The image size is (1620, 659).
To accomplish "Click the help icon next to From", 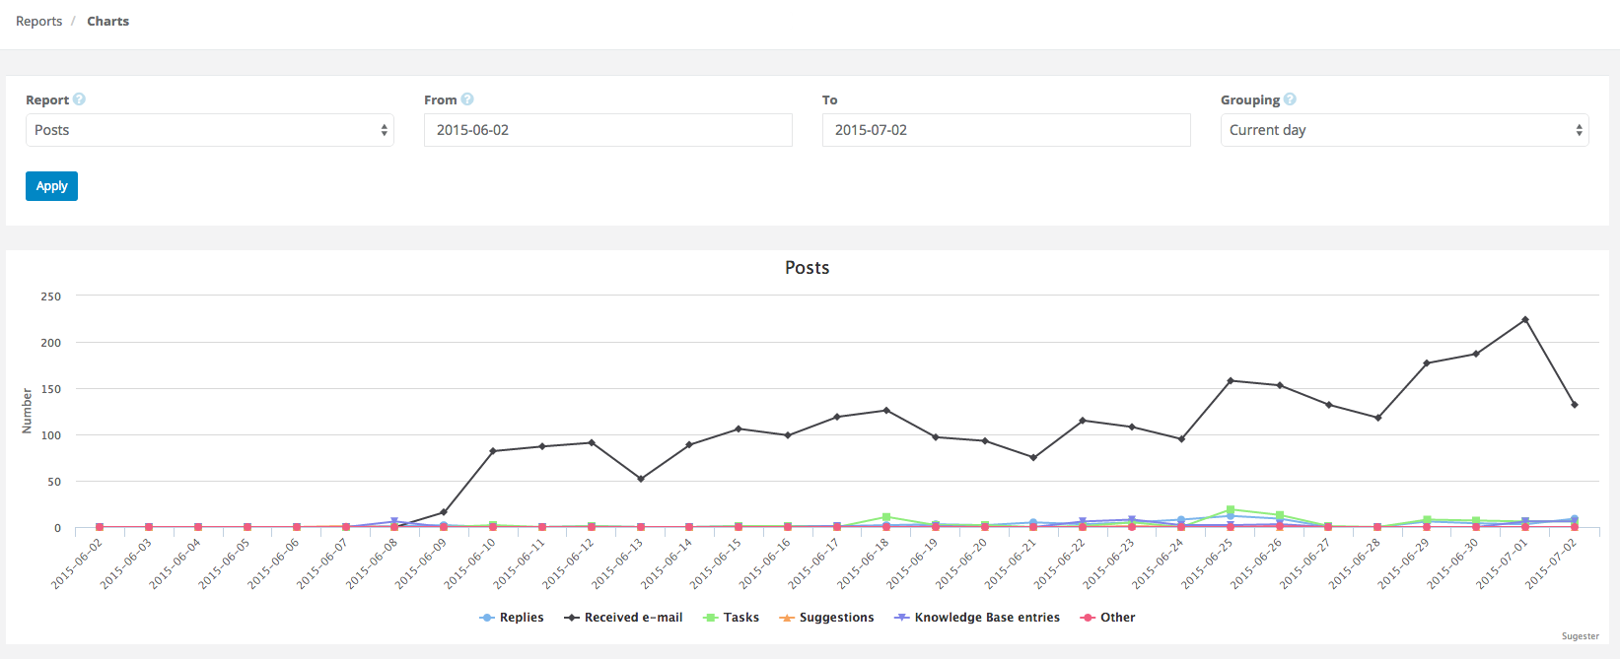I will coord(466,99).
